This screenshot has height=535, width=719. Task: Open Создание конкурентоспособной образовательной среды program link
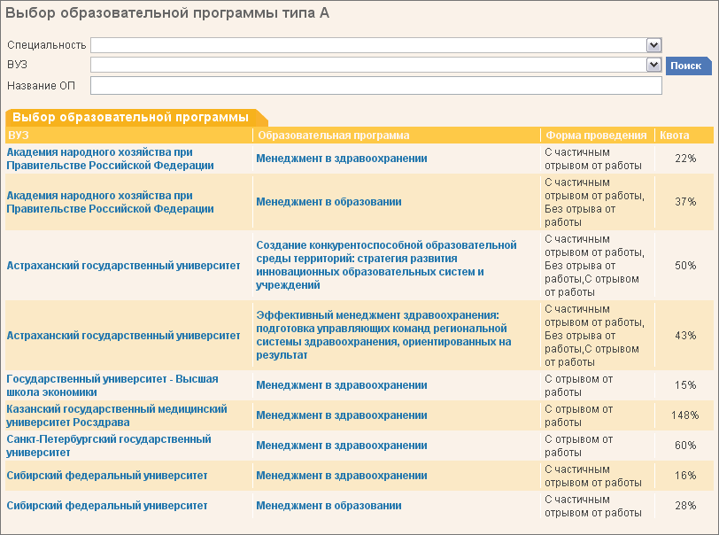pyautogui.click(x=386, y=265)
